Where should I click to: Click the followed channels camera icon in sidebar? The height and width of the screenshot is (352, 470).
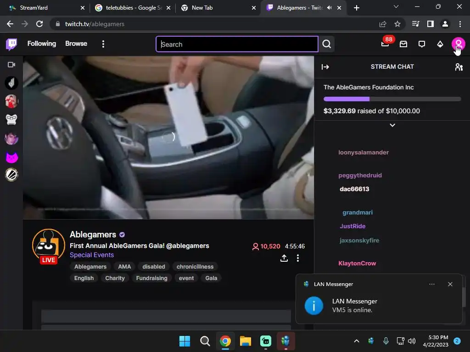11,65
